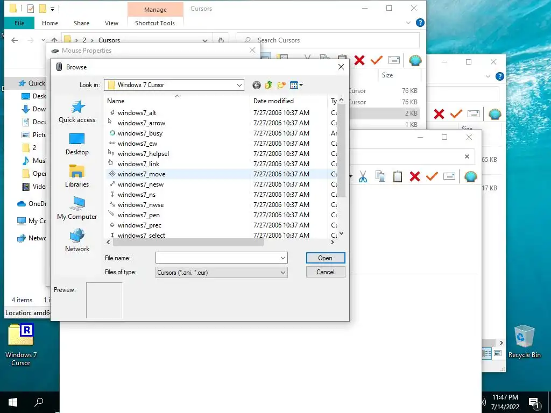
Task: Select the windows7_ns cursor file
Action: click(136, 194)
